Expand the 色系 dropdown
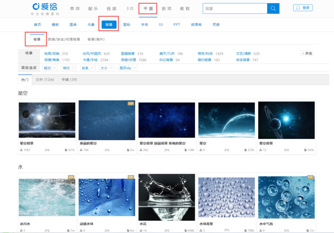Screen dimensions: 334x233 coord(88,68)
